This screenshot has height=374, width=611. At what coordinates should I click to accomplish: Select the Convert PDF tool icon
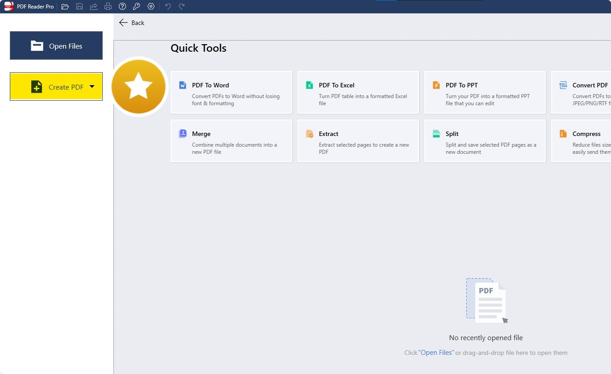coord(563,85)
